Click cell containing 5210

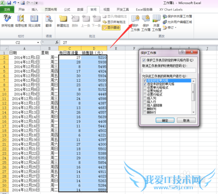point(94,58)
